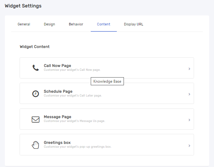Click the clock icon for Schedule Page
Viewport: 214px width, 167px height.
coord(35,94)
